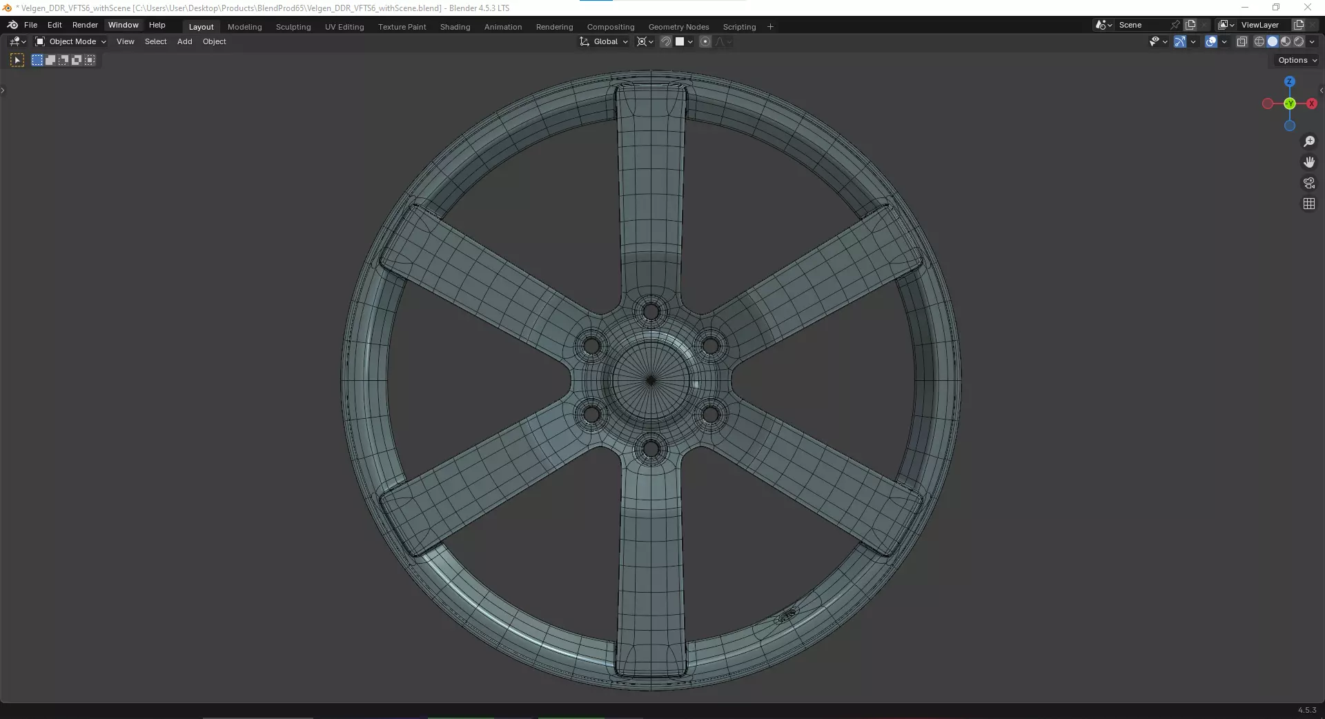Switch to Solid viewport shading
Screen dimensions: 1325x719
coord(1273,41)
